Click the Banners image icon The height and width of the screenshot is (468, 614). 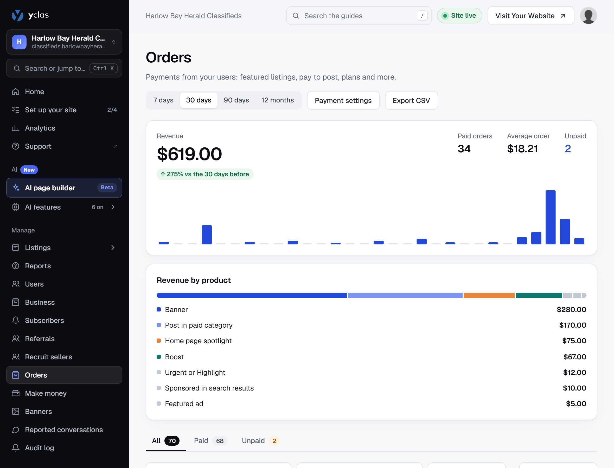[16, 411]
